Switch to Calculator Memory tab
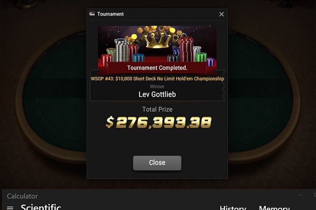The height and width of the screenshot is (210, 316). point(274,208)
